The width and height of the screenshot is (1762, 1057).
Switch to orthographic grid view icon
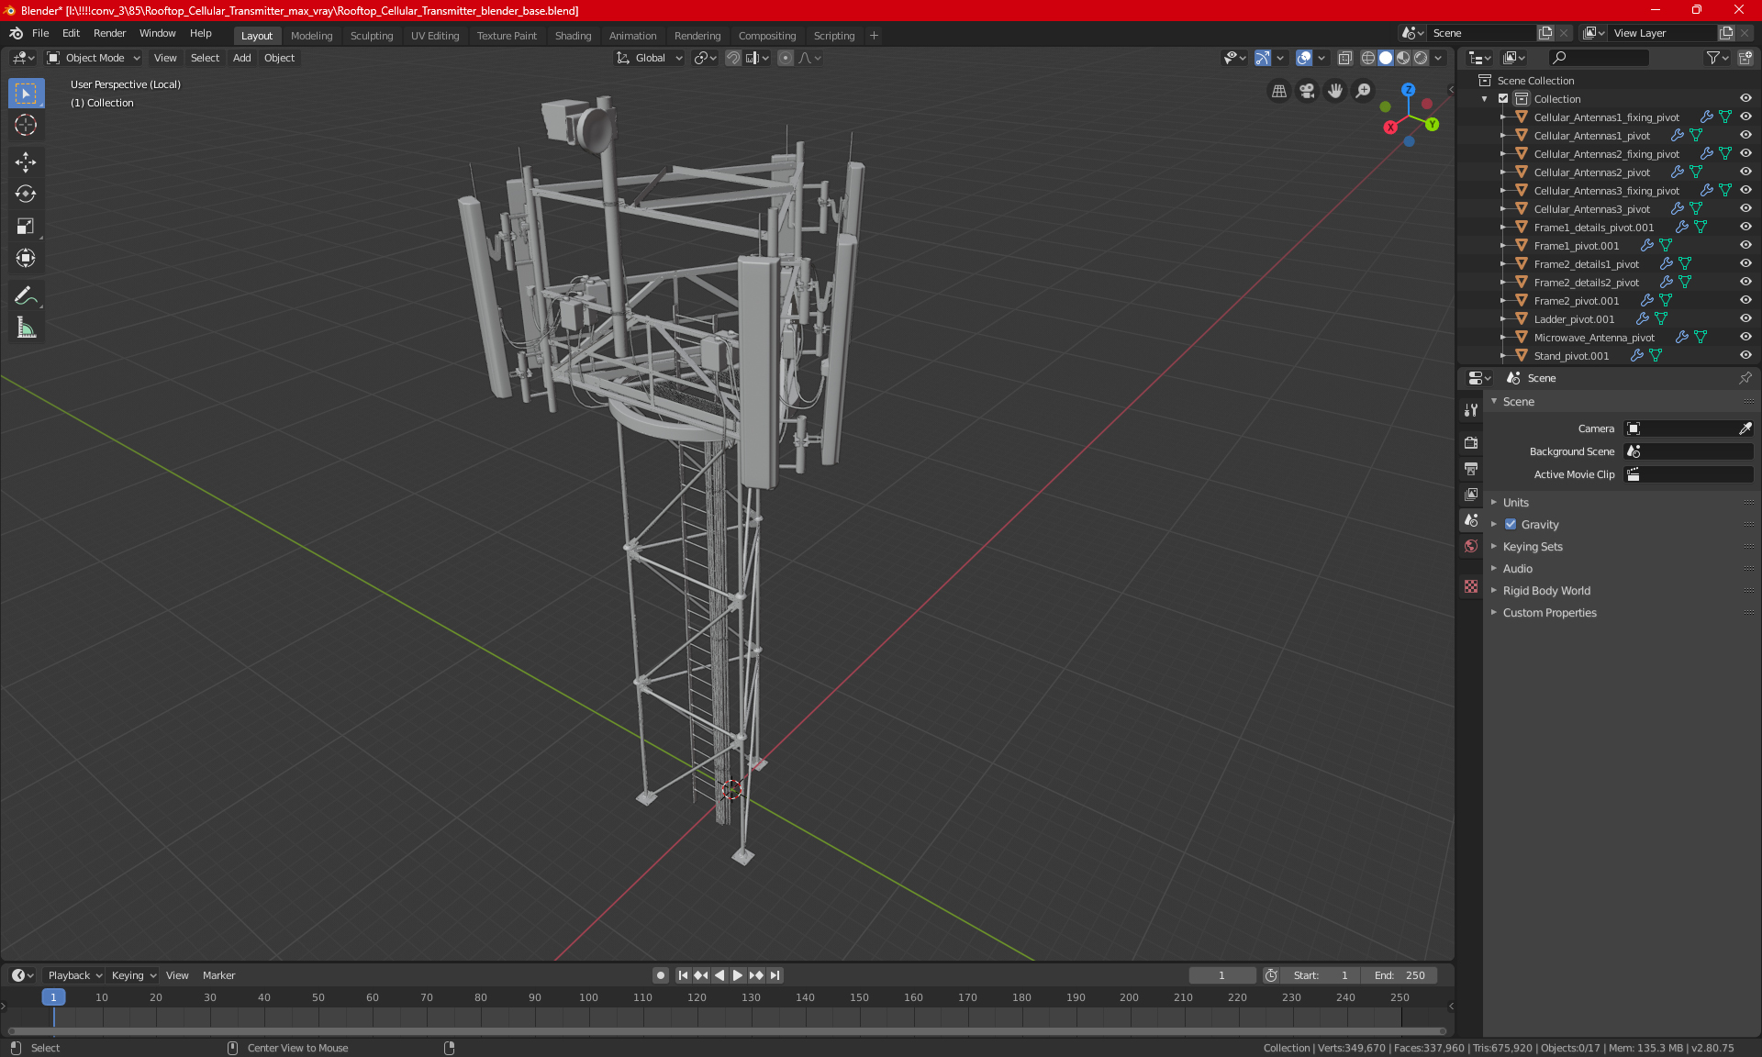click(x=1278, y=91)
